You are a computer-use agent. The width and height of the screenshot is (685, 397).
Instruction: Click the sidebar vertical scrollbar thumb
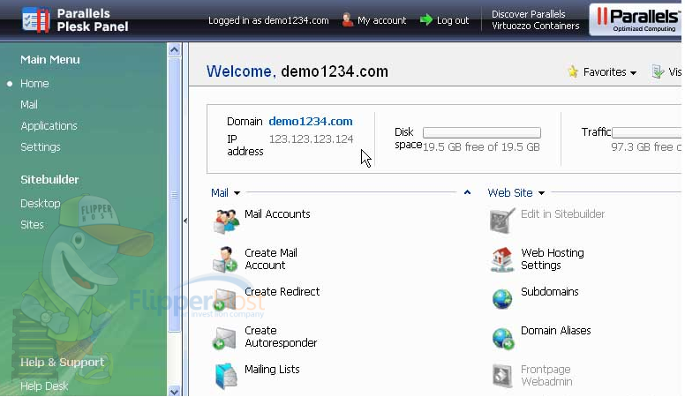[174, 195]
